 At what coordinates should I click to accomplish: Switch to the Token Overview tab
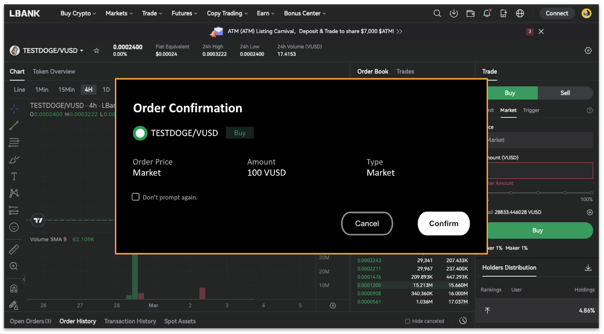54,72
